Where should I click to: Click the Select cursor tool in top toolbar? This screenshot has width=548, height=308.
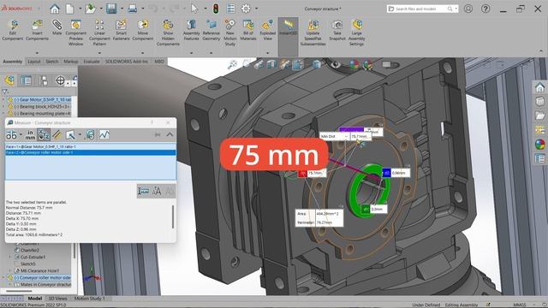tap(194, 9)
